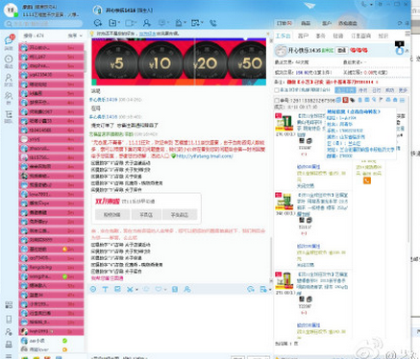Start a voice call via phone icon

[212, 23]
